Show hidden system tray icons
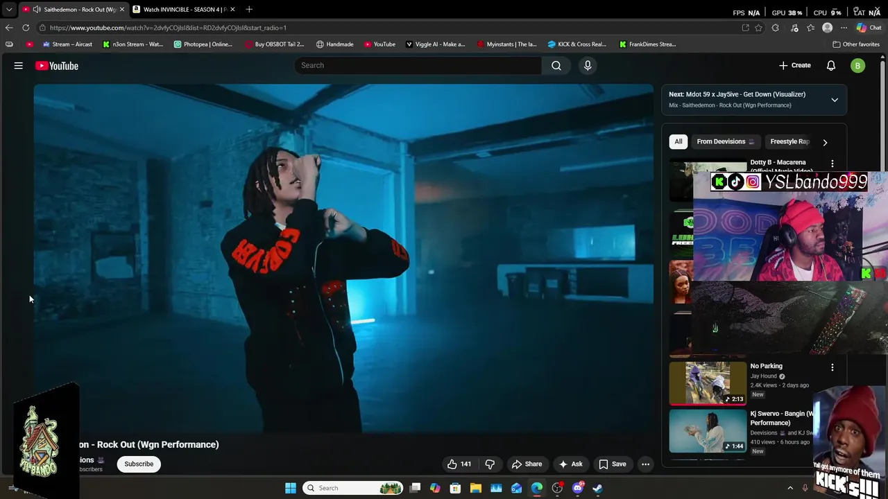Viewport: 888px width, 499px height. click(x=790, y=488)
